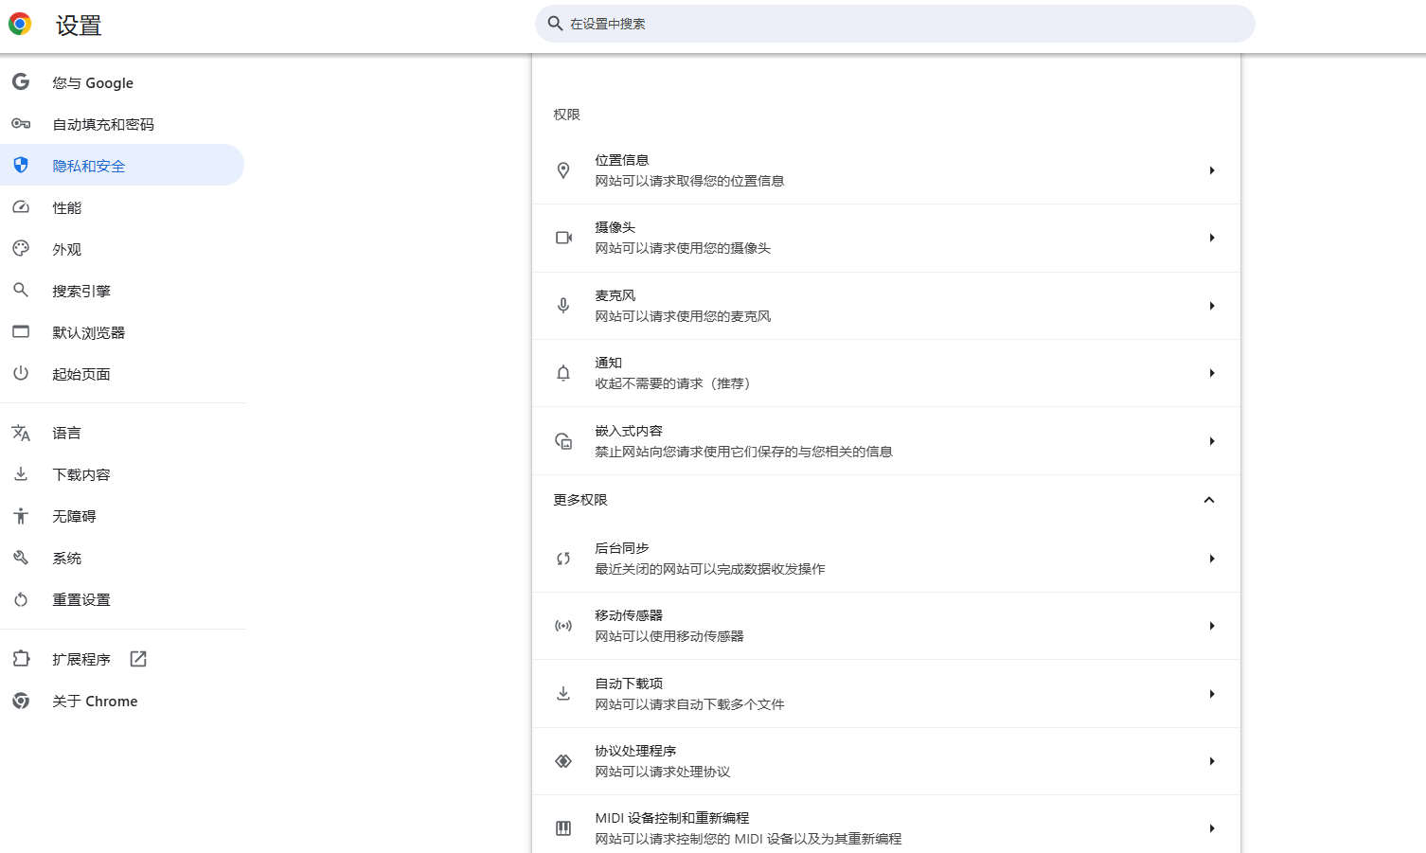Image resolution: width=1426 pixels, height=853 pixels.
Task: Click the 更多权限 section heading
Action: coord(580,500)
